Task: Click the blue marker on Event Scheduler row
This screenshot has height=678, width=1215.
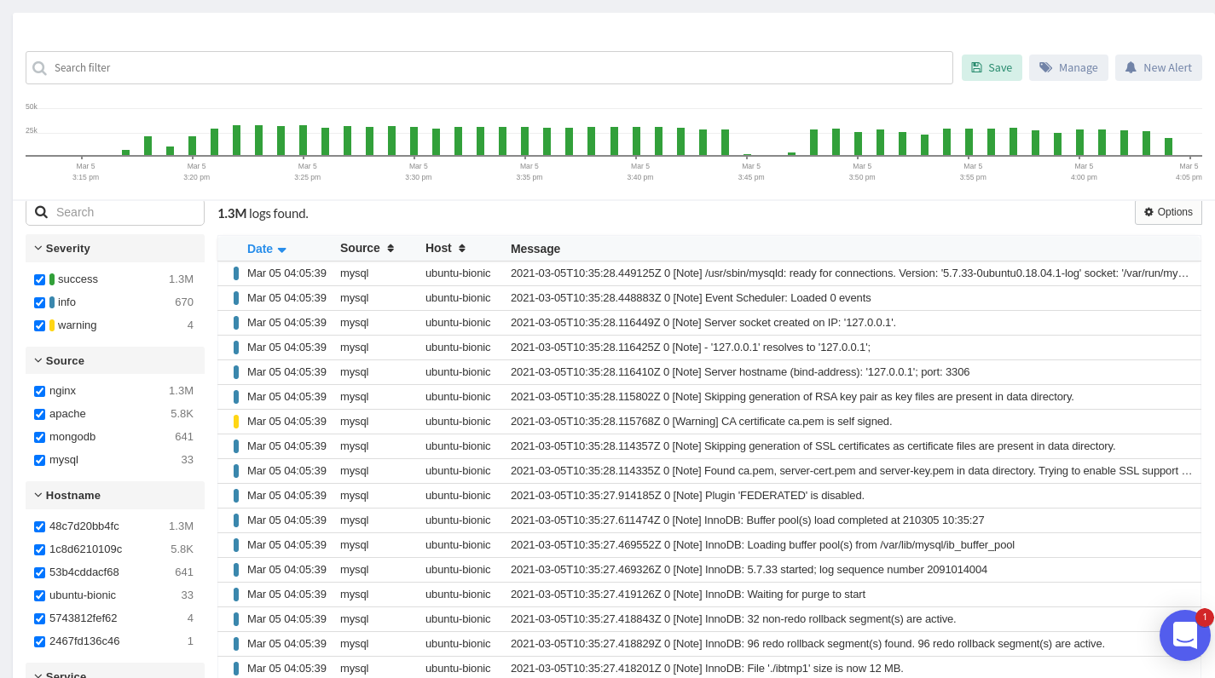Action: point(236,298)
